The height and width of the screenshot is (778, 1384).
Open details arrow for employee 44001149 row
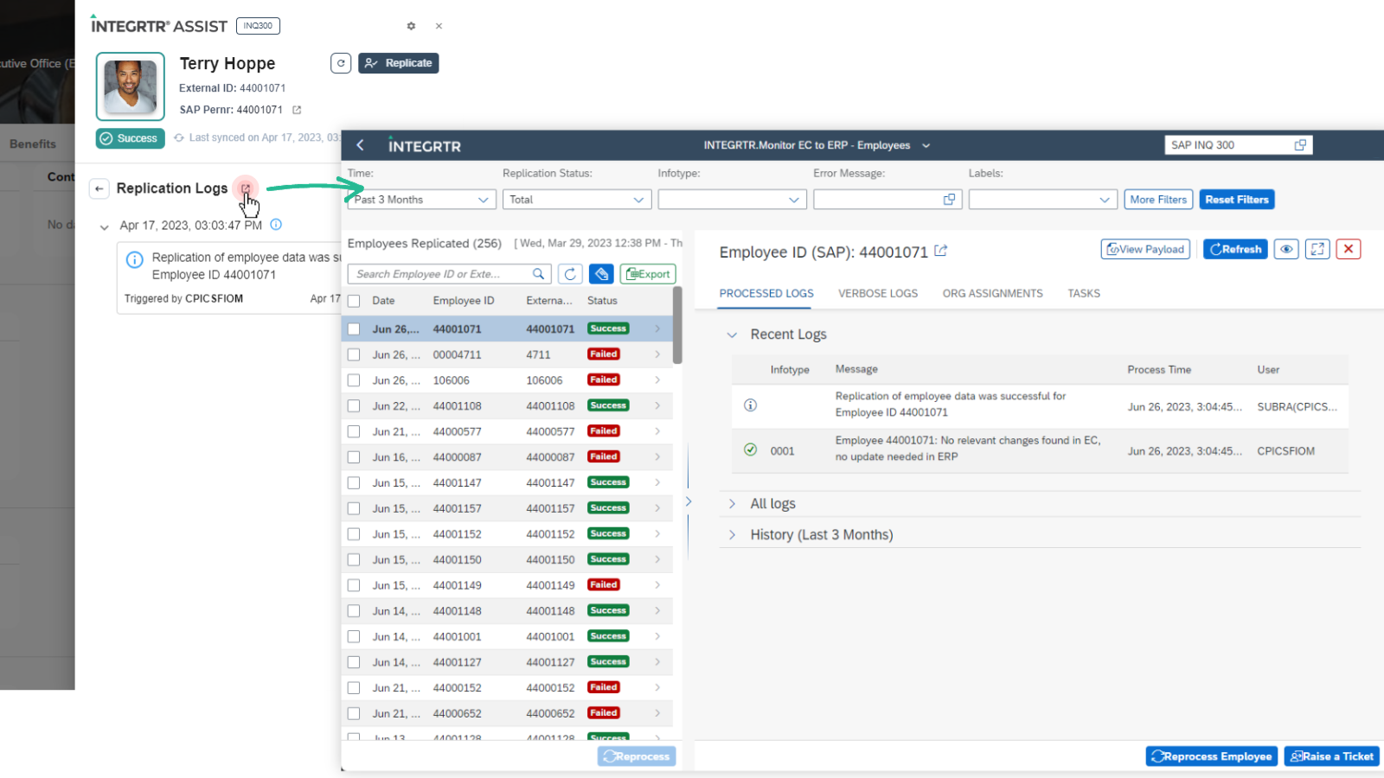point(657,585)
